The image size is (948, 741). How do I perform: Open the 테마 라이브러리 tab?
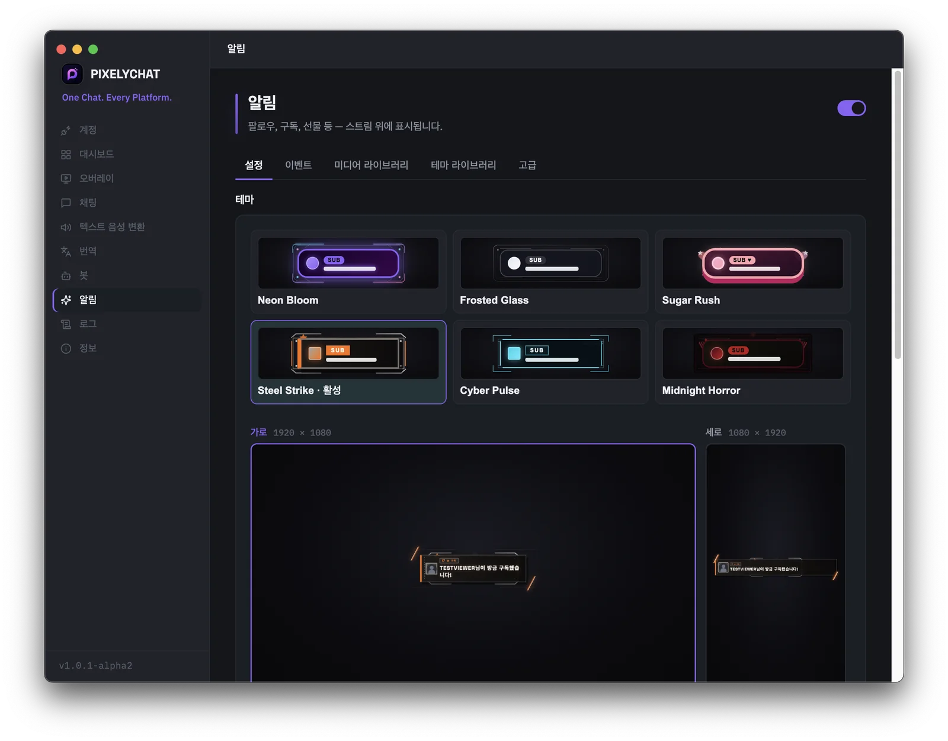click(x=463, y=165)
